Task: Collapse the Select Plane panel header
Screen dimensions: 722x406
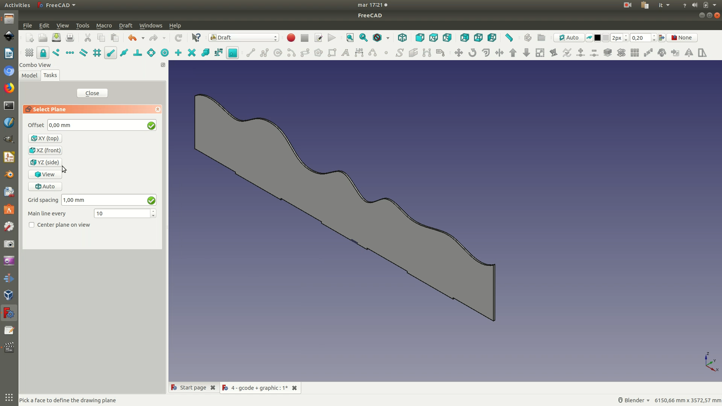Action: (x=158, y=109)
